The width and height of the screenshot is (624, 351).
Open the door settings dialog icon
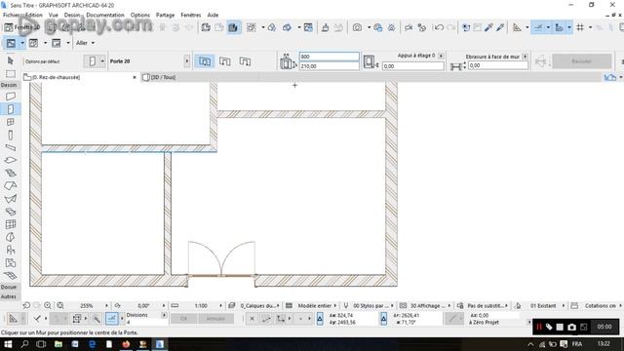(93, 61)
